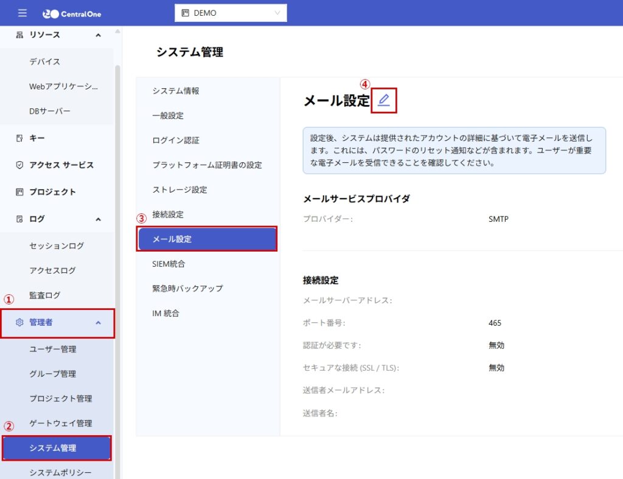This screenshot has width=623, height=479.
Task: Switch to SIEM統合 settings
Action: click(x=169, y=264)
